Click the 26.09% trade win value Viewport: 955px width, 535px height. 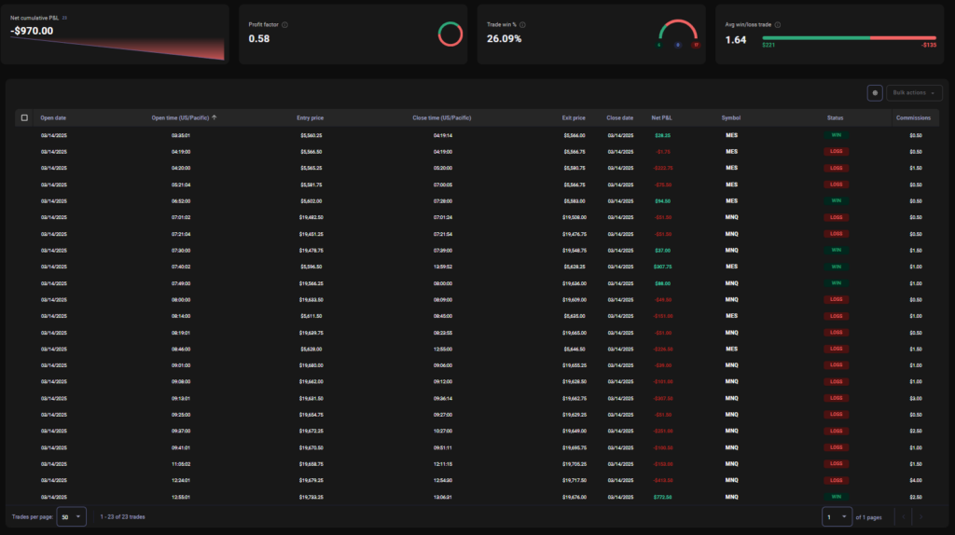pos(505,39)
